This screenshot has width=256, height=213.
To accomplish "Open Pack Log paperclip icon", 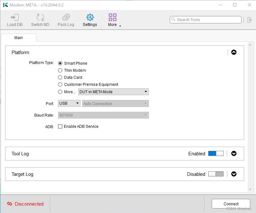I will [x=66, y=17].
